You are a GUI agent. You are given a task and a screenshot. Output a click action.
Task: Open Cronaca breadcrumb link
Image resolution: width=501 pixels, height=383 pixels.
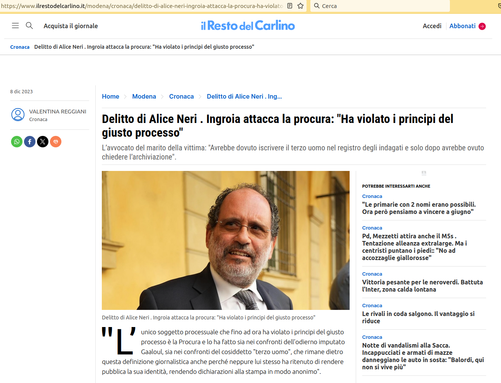click(181, 96)
